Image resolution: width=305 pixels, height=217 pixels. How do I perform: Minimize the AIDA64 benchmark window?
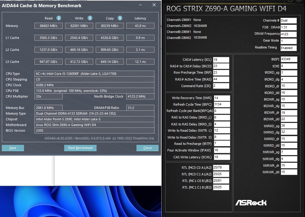(x=140, y=5)
